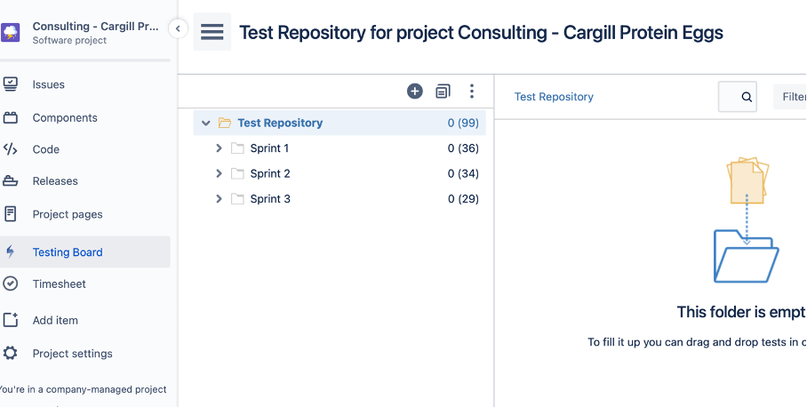The height and width of the screenshot is (407, 807).
Task: Click the project avatar icon
Action: (x=11, y=33)
